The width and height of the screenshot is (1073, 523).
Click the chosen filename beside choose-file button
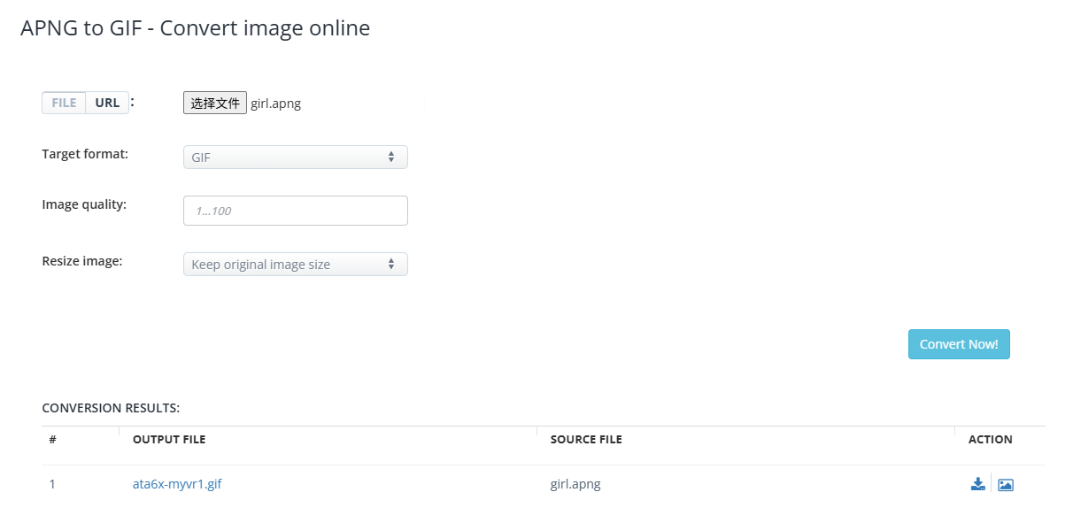pos(276,104)
